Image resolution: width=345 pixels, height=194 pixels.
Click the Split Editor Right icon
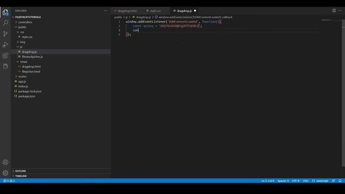click(334, 11)
